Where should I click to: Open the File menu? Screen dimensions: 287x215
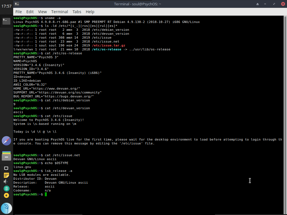pyautogui.click(x=19, y=12)
